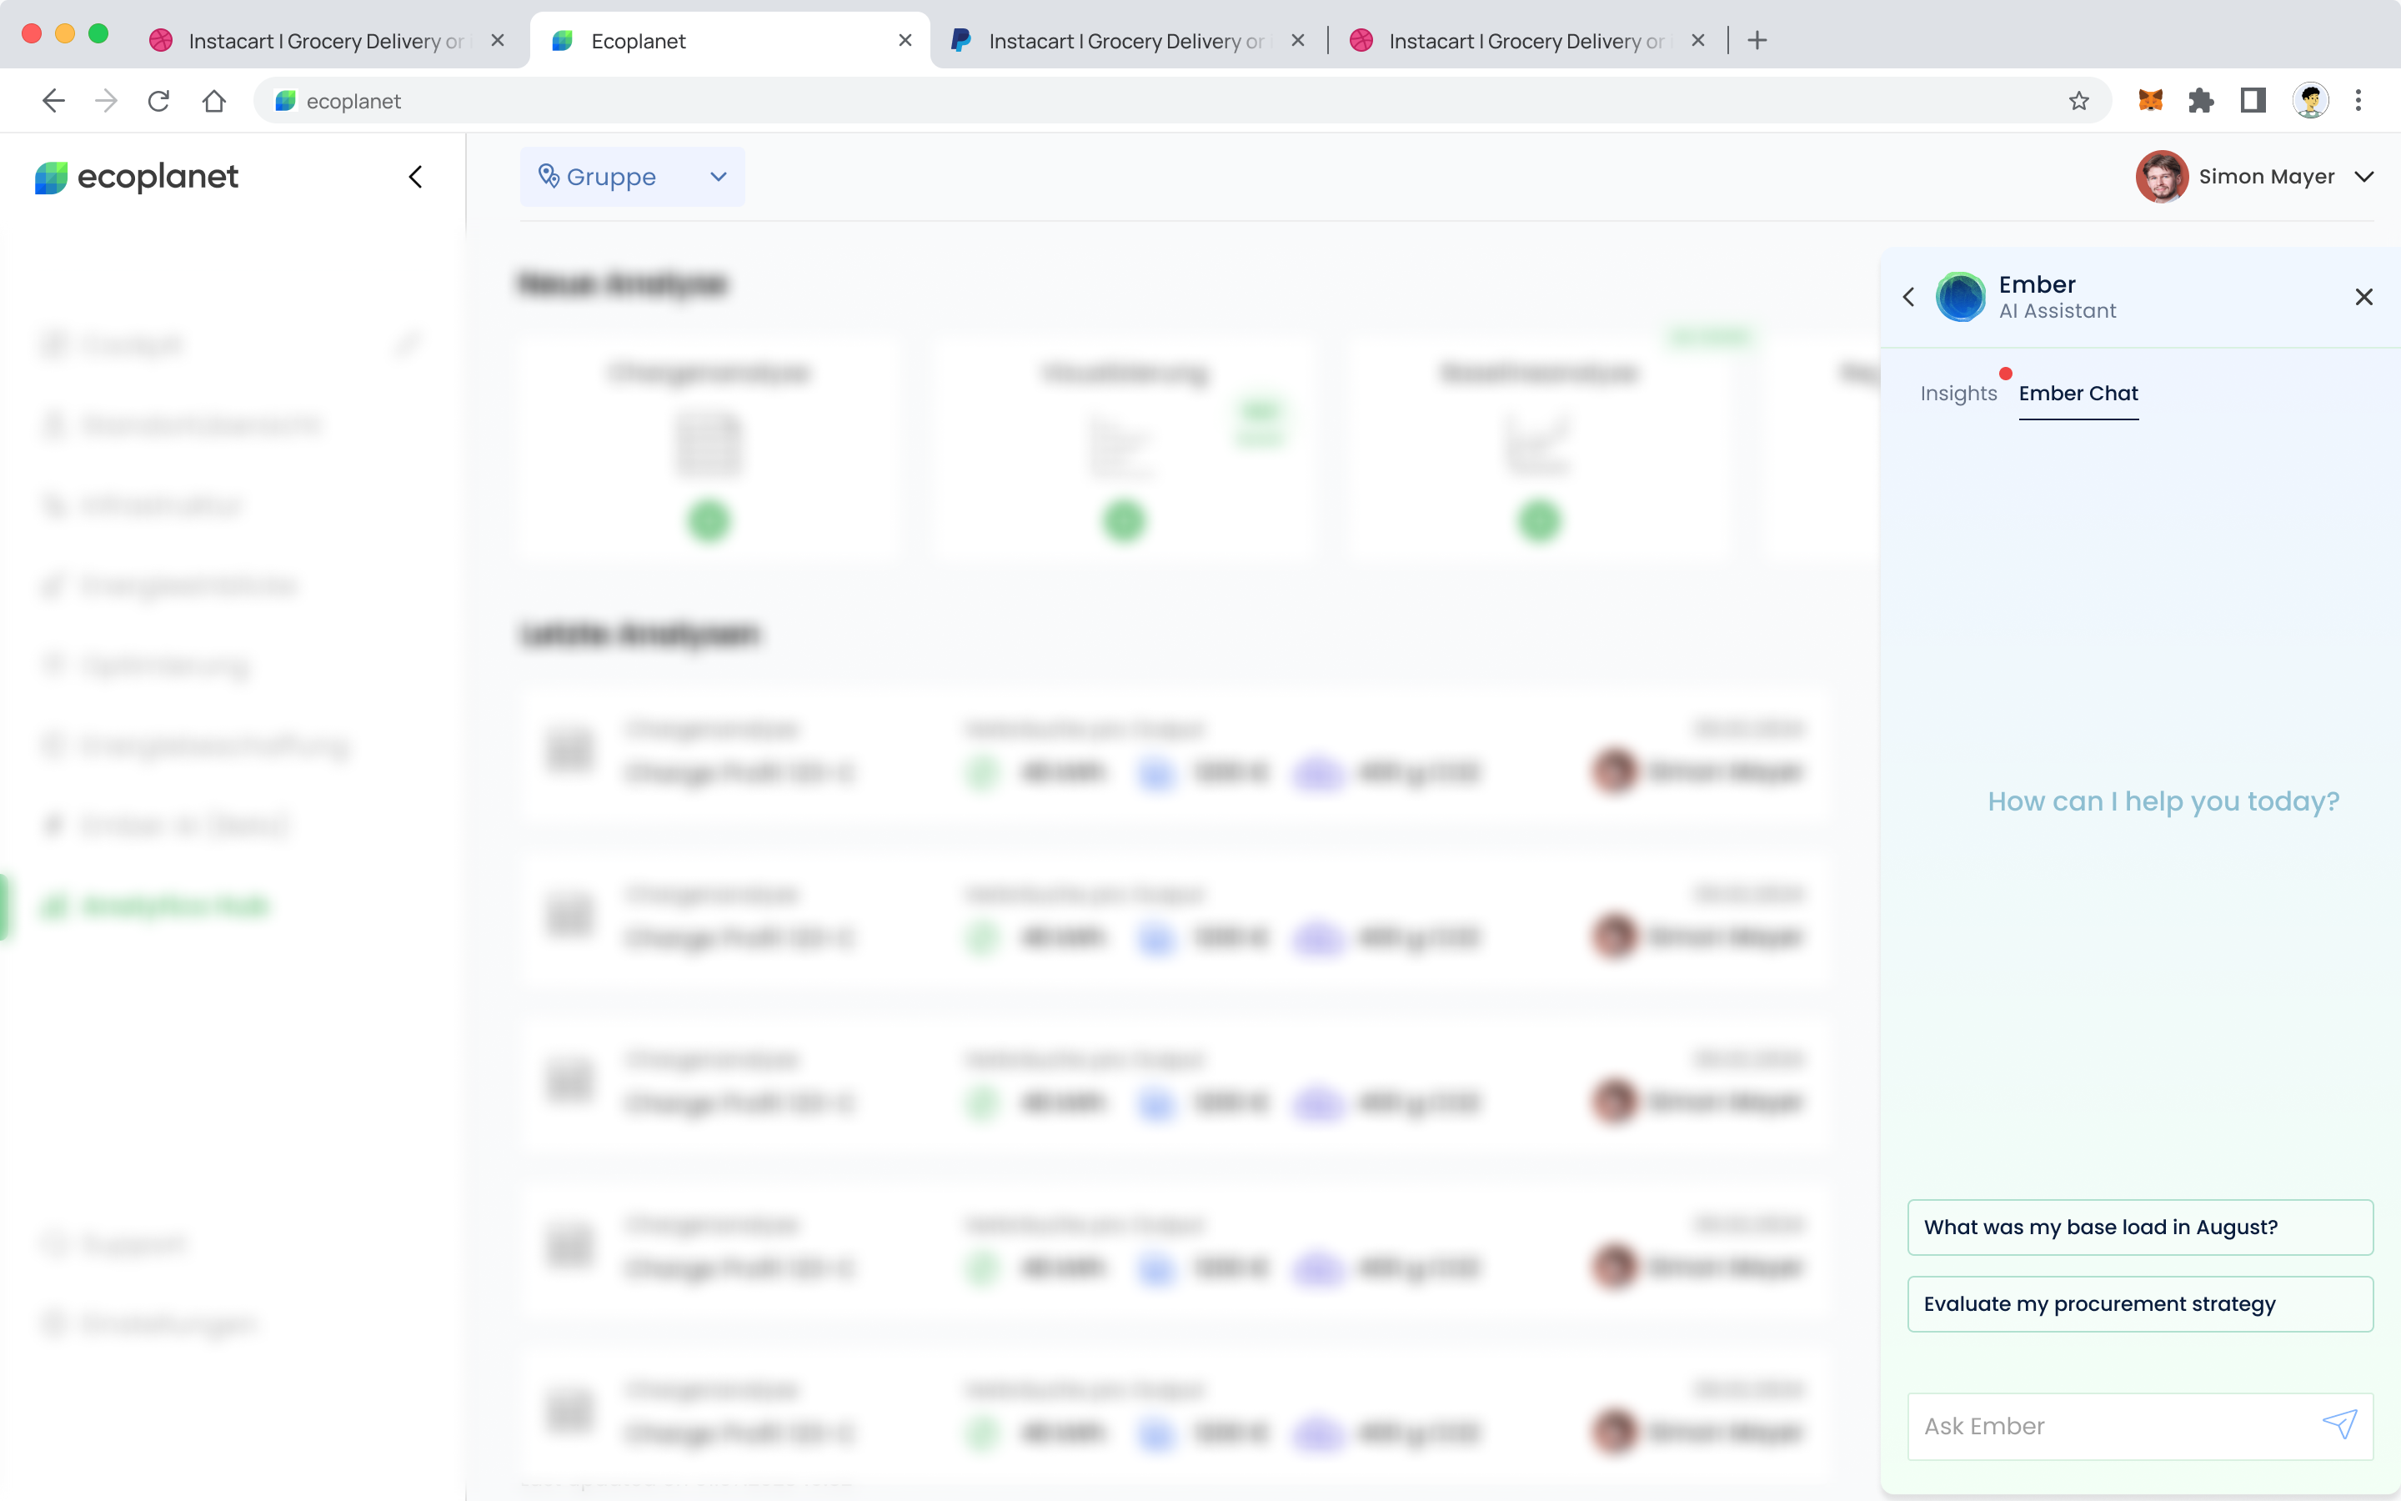This screenshot has height=1501, width=2401.
Task: Close the Ember AI Assistant panel
Action: (2364, 297)
